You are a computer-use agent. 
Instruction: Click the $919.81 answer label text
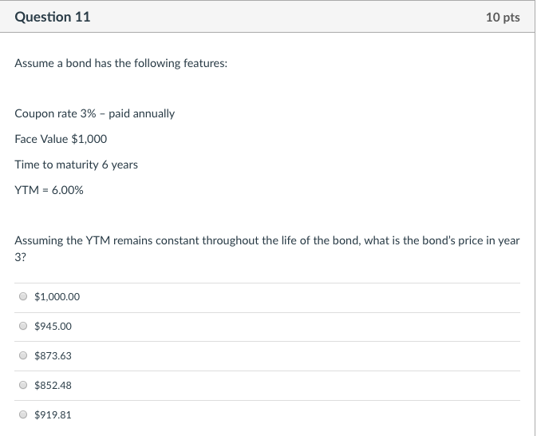53,415
